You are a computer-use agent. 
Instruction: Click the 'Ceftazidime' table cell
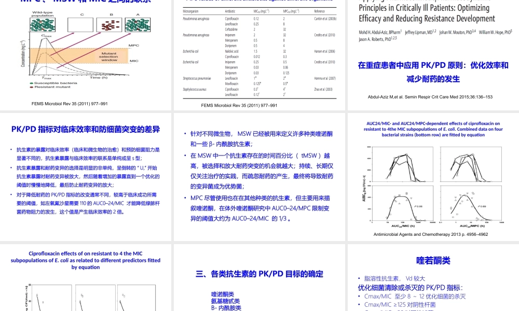tap(231, 30)
